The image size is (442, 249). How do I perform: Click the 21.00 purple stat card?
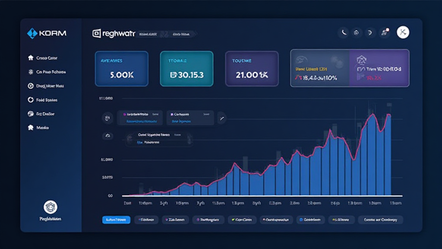252,69
